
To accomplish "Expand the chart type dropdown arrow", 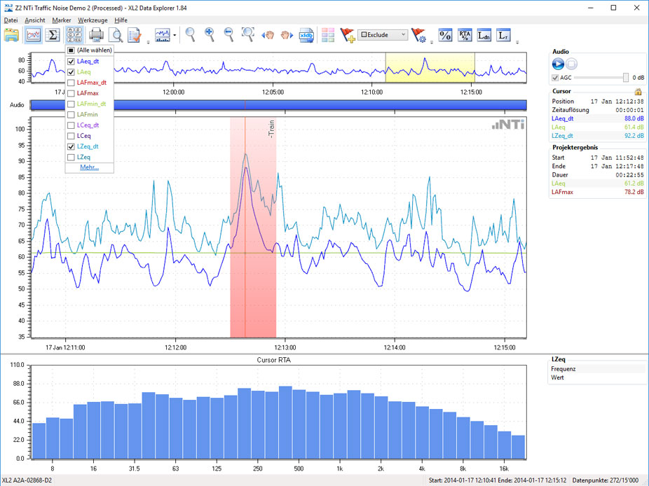I will pyautogui.click(x=175, y=36).
